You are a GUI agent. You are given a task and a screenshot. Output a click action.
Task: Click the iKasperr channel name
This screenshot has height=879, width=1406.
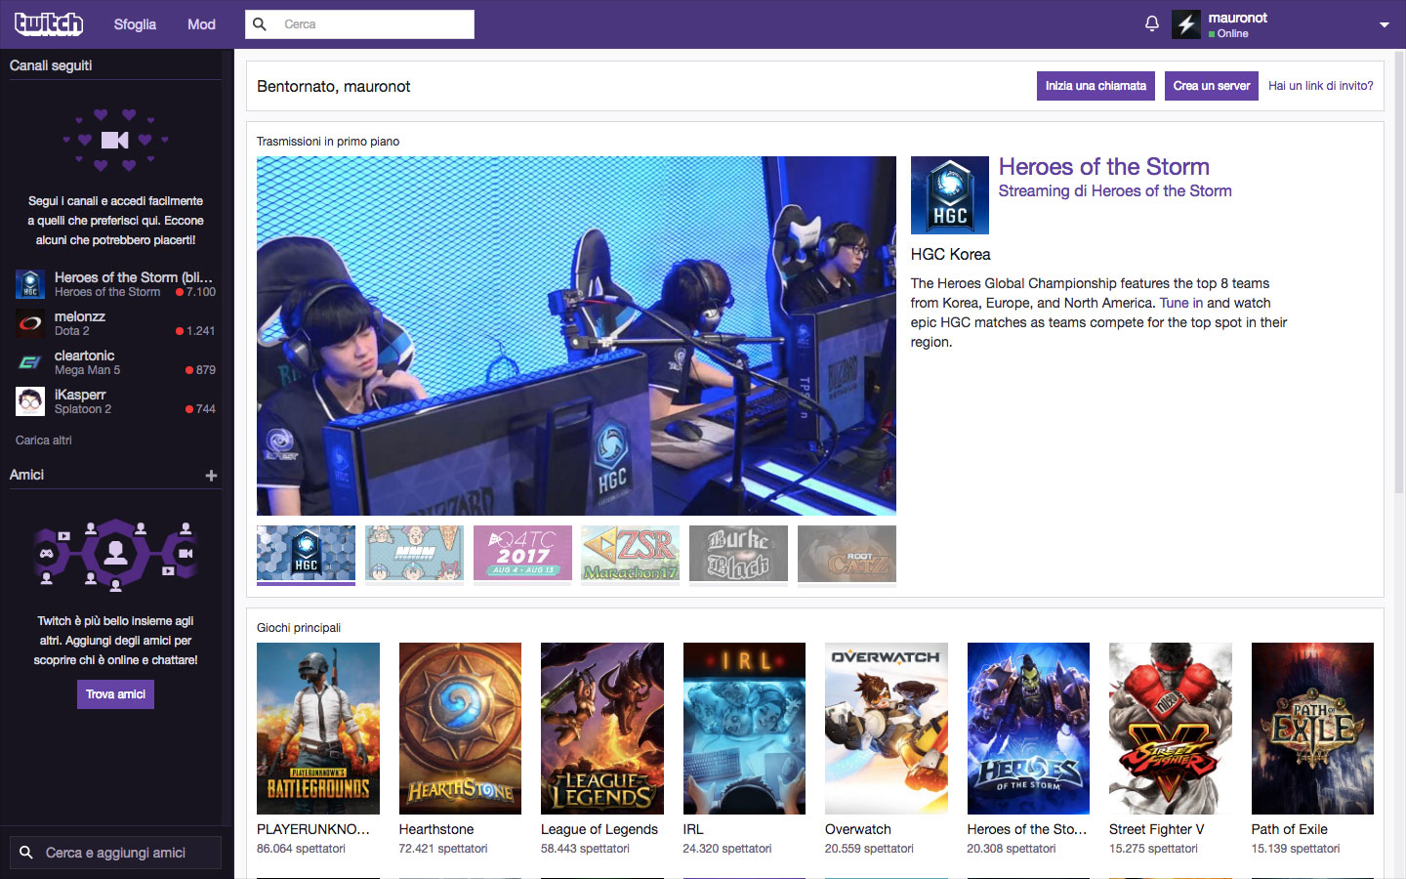pyautogui.click(x=80, y=395)
